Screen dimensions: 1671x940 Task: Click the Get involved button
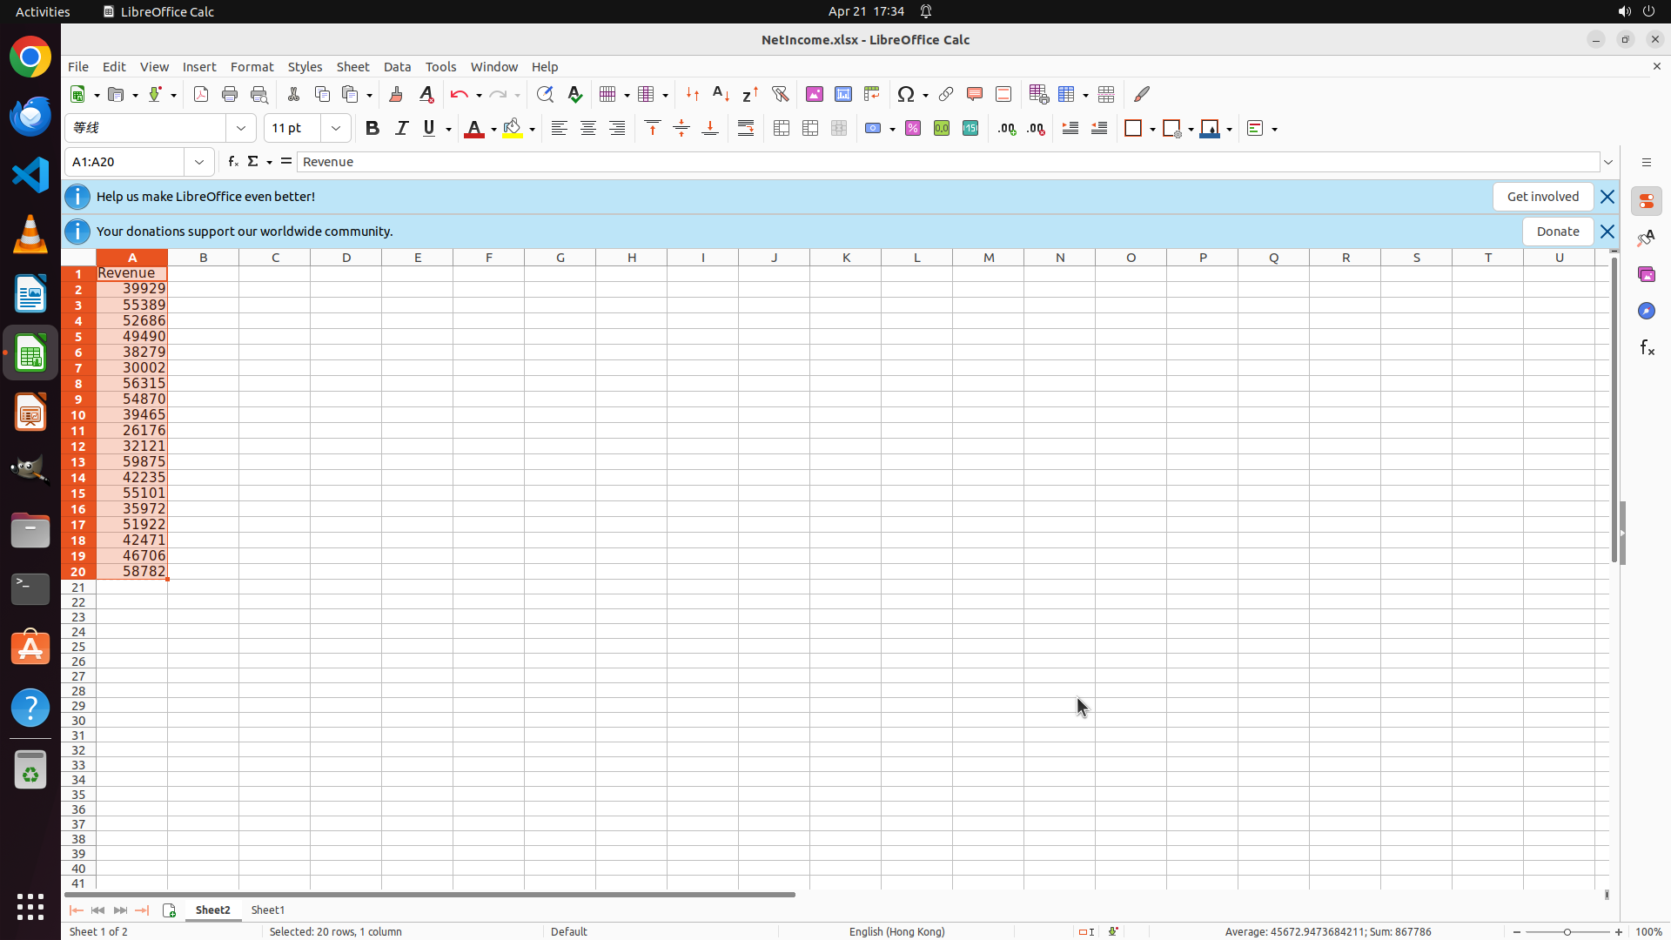1542,197
